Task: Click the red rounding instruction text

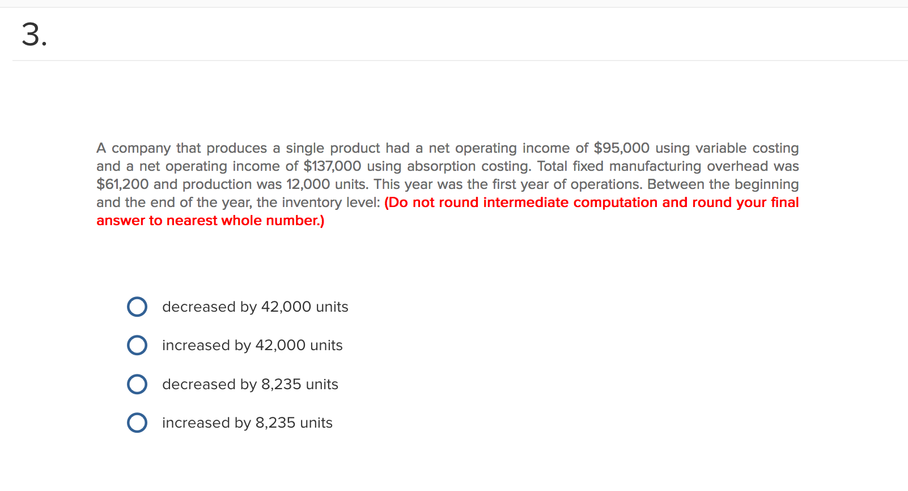Action: coord(589,203)
